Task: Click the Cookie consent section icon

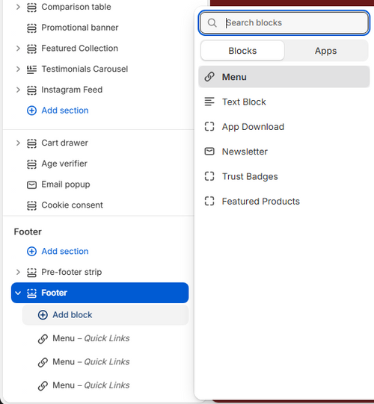Action: coord(31,205)
